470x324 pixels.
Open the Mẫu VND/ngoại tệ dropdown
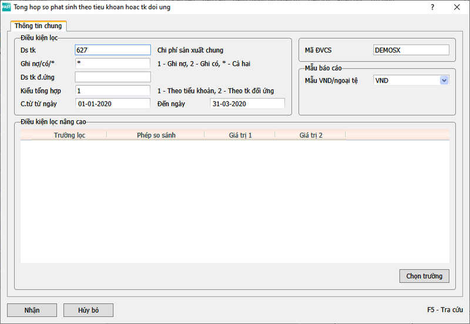(x=444, y=80)
